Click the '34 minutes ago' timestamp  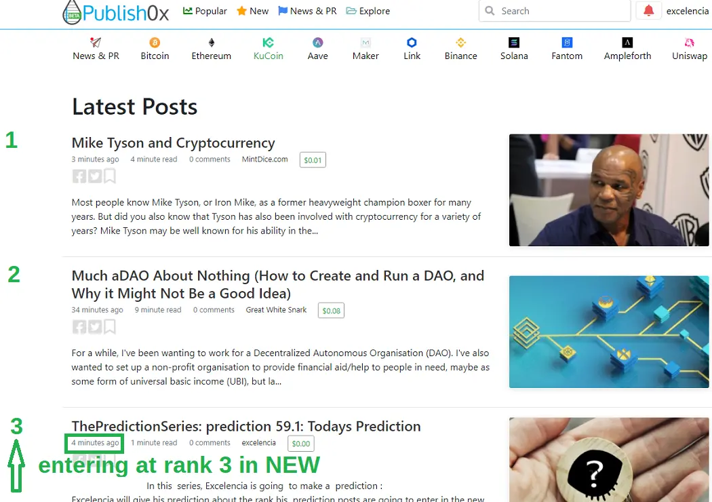97,310
